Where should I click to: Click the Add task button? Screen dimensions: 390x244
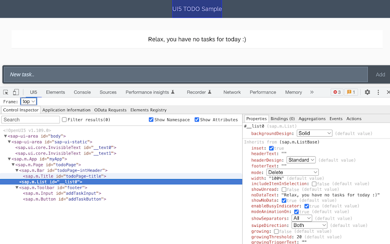380,75
